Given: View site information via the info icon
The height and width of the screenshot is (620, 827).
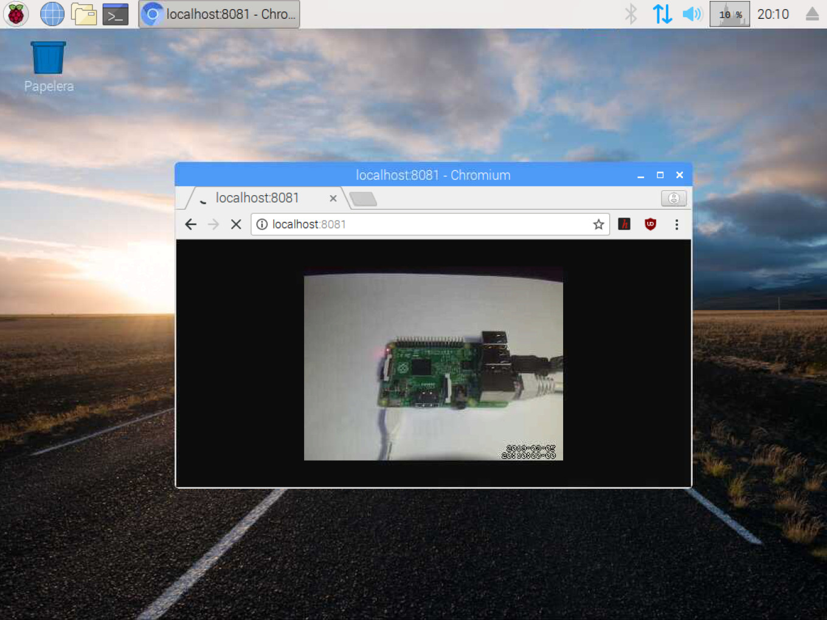Looking at the screenshot, I should [261, 224].
